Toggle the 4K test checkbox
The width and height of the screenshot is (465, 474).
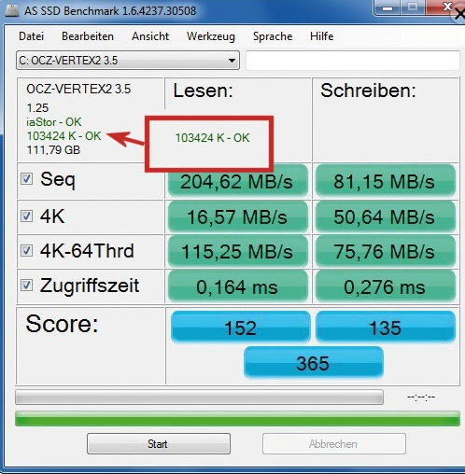(26, 216)
